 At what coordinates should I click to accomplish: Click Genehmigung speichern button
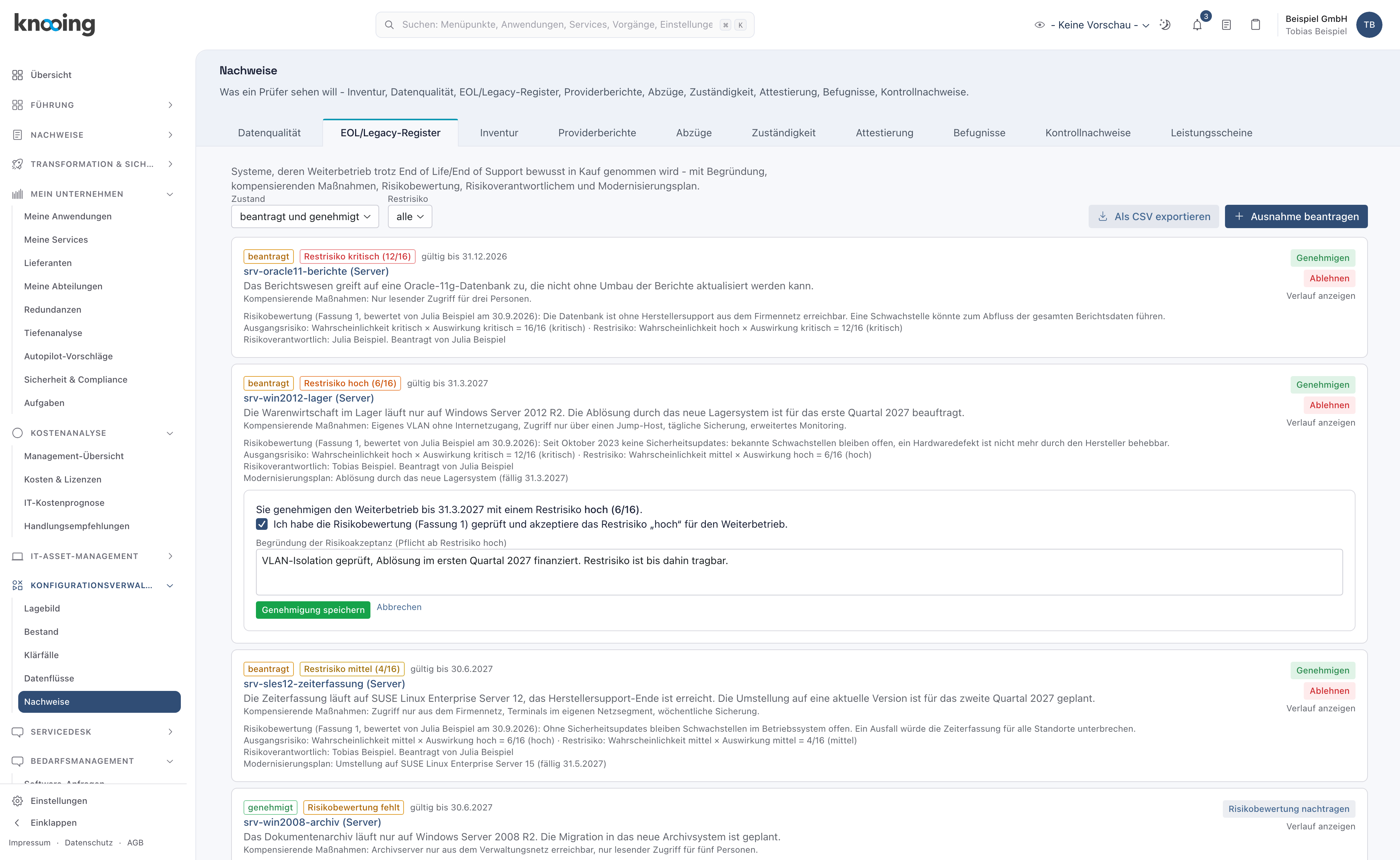coord(313,610)
